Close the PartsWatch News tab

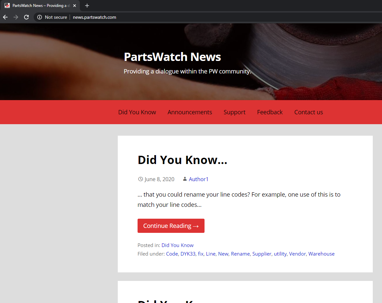coord(75,6)
